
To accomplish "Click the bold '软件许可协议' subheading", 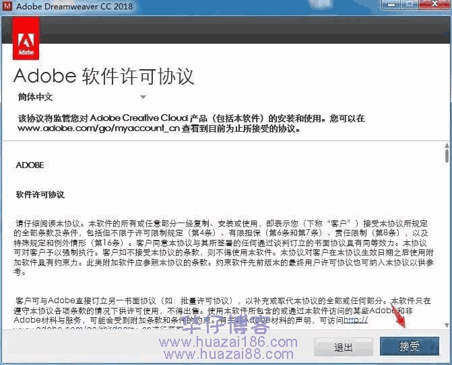I will point(40,195).
